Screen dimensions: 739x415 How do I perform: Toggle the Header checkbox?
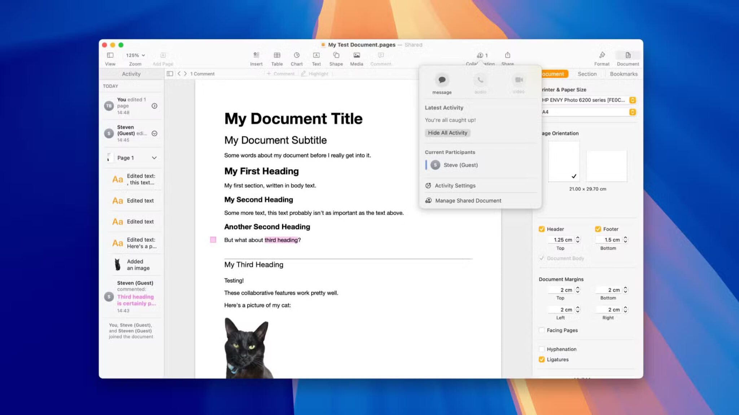tap(541, 229)
